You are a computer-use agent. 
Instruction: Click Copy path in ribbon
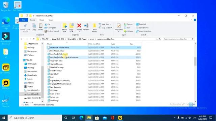pyautogui.click(x=50, y=28)
